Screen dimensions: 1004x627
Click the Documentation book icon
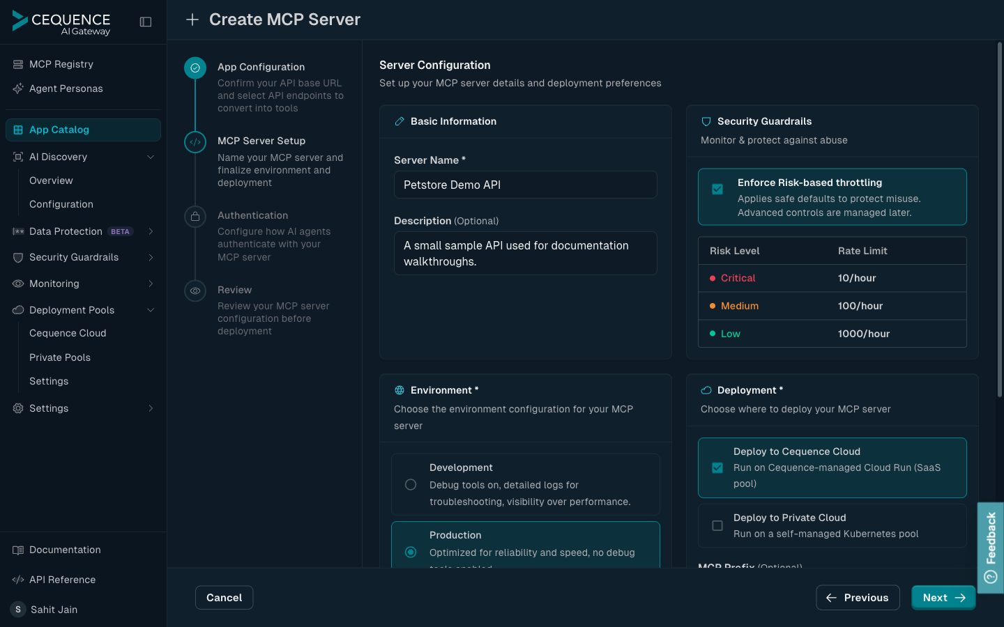[18, 550]
